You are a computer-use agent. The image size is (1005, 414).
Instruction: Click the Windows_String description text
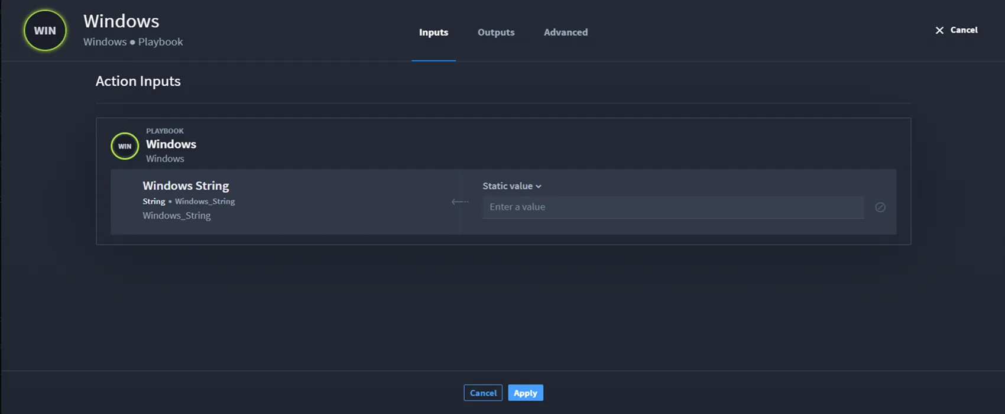[x=177, y=216]
